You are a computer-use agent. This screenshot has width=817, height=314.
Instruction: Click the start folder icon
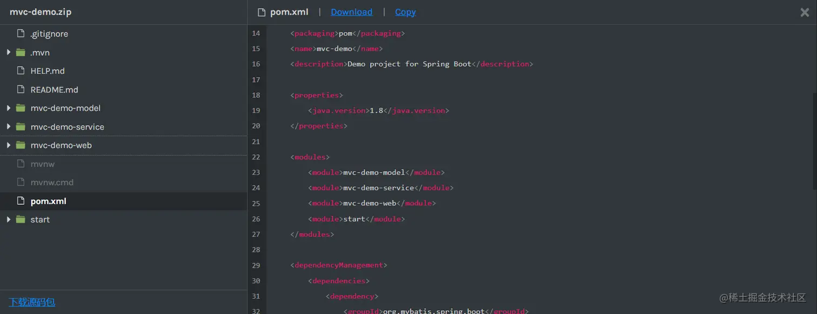click(21, 219)
